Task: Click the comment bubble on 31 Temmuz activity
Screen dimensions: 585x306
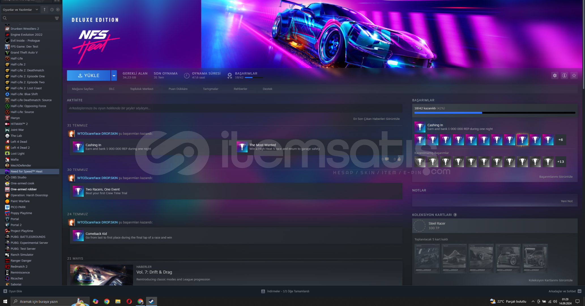Action: [387, 159]
